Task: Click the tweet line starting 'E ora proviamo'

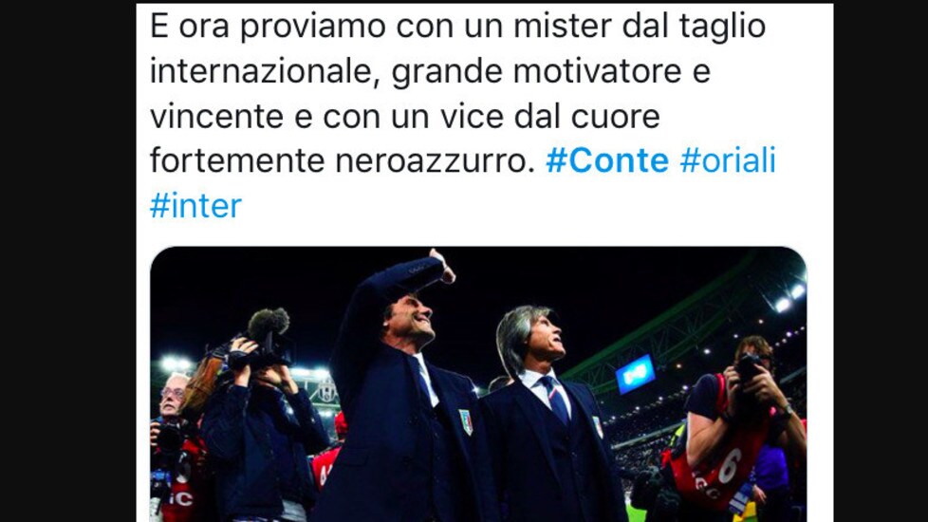Action: (x=457, y=28)
